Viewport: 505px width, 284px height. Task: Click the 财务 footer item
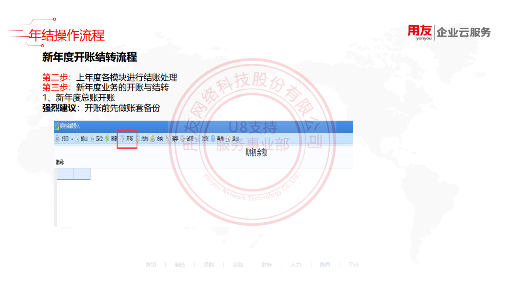(x=267, y=265)
